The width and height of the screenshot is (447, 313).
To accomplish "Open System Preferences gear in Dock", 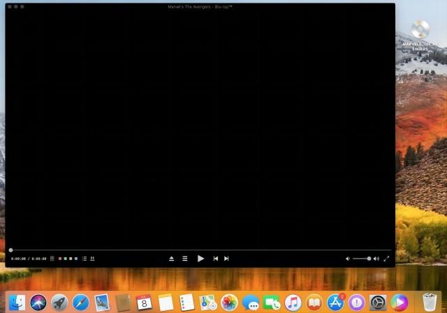I will click(378, 303).
